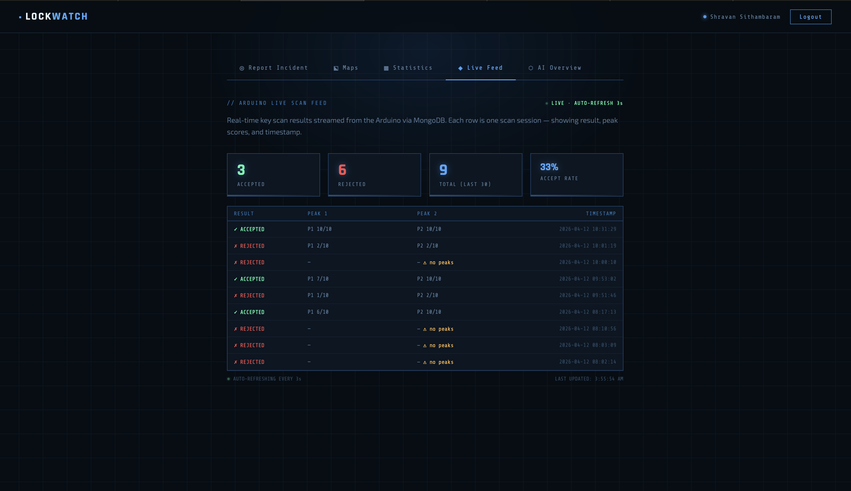851x491 pixels.
Task: Click the Result column header
Action: coord(244,214)
